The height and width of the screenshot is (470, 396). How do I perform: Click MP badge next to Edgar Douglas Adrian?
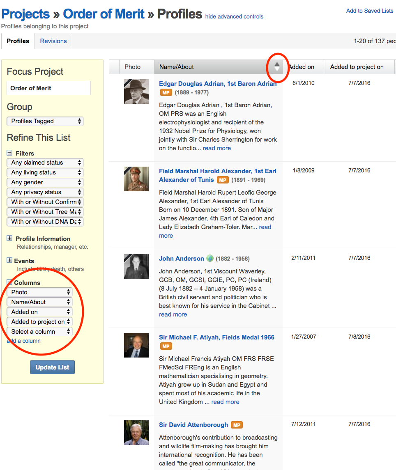tap(166, 93)
